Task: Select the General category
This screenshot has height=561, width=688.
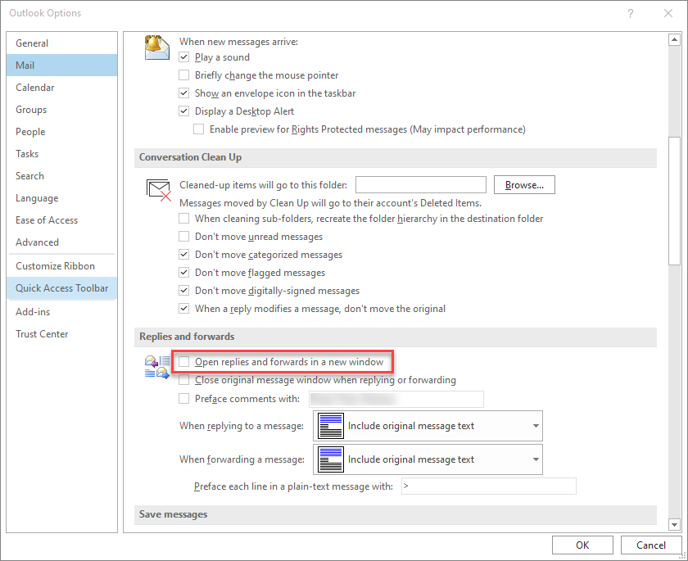Action: pyautogui.click(x=62, y=43)
